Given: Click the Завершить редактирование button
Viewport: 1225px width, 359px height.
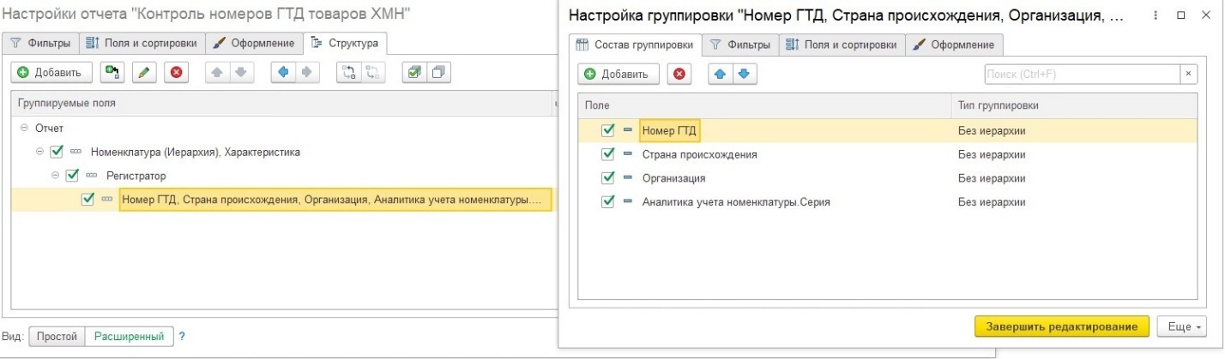Looking at the screenshot, I should (1060, 326).
